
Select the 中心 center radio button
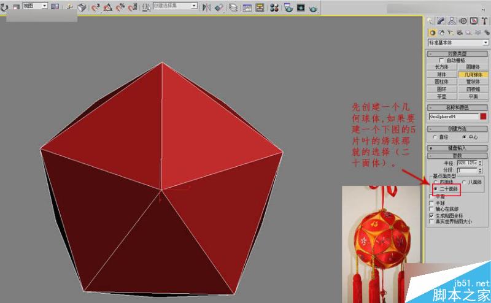tap(464, 137)
